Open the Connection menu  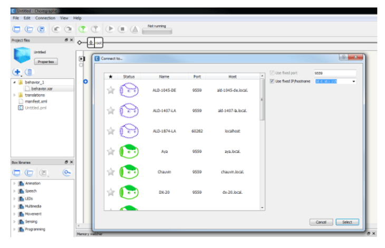[x=45, y=18]
